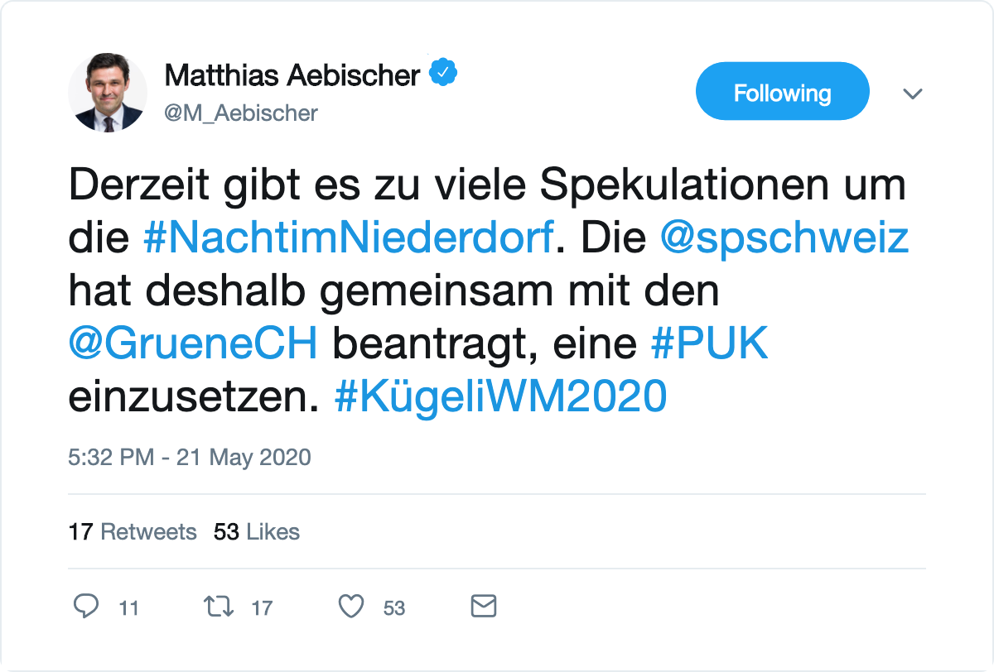Open the 5:32 PM timestamp link
This screenshot has width=994, height=672.
190,457
